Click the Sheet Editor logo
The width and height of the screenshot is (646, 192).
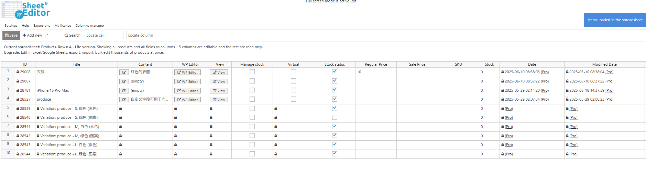(x=26, y=10)
